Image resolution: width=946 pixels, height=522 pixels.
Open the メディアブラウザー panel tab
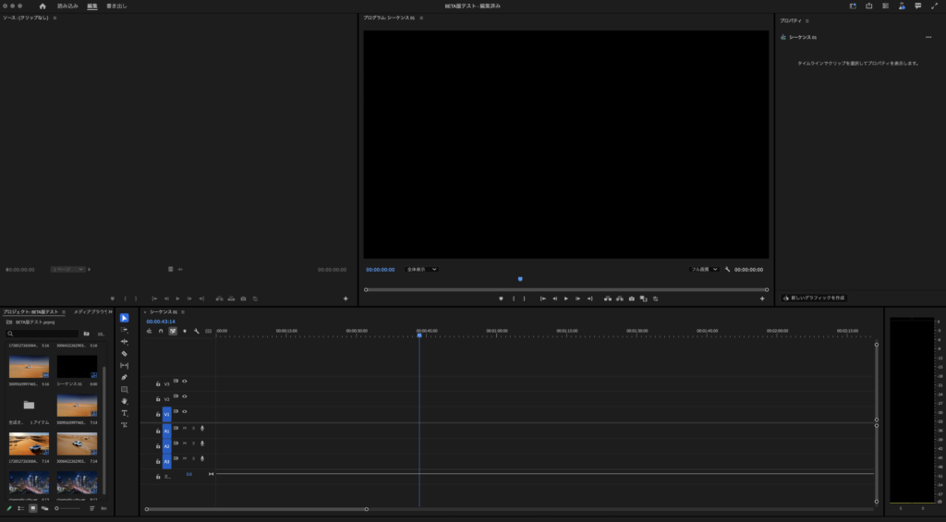(91, 312)
